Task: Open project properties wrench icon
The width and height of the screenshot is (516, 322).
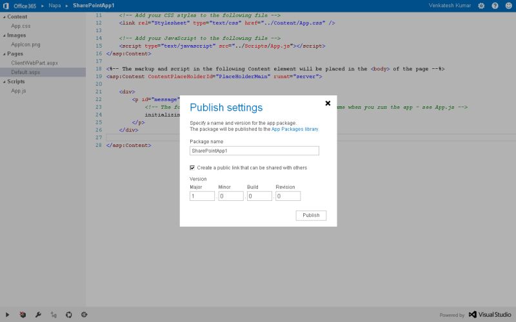Action: coord(38,314)
